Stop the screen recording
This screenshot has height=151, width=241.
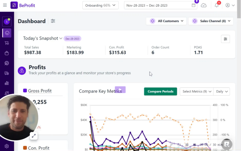[195, 145]
